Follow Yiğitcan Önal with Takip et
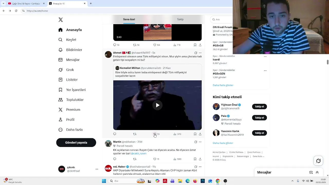Screen dimensions: 329x185 tap(259, 107)
